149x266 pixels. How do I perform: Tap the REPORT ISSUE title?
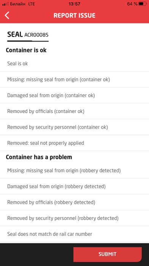(74, 15)
